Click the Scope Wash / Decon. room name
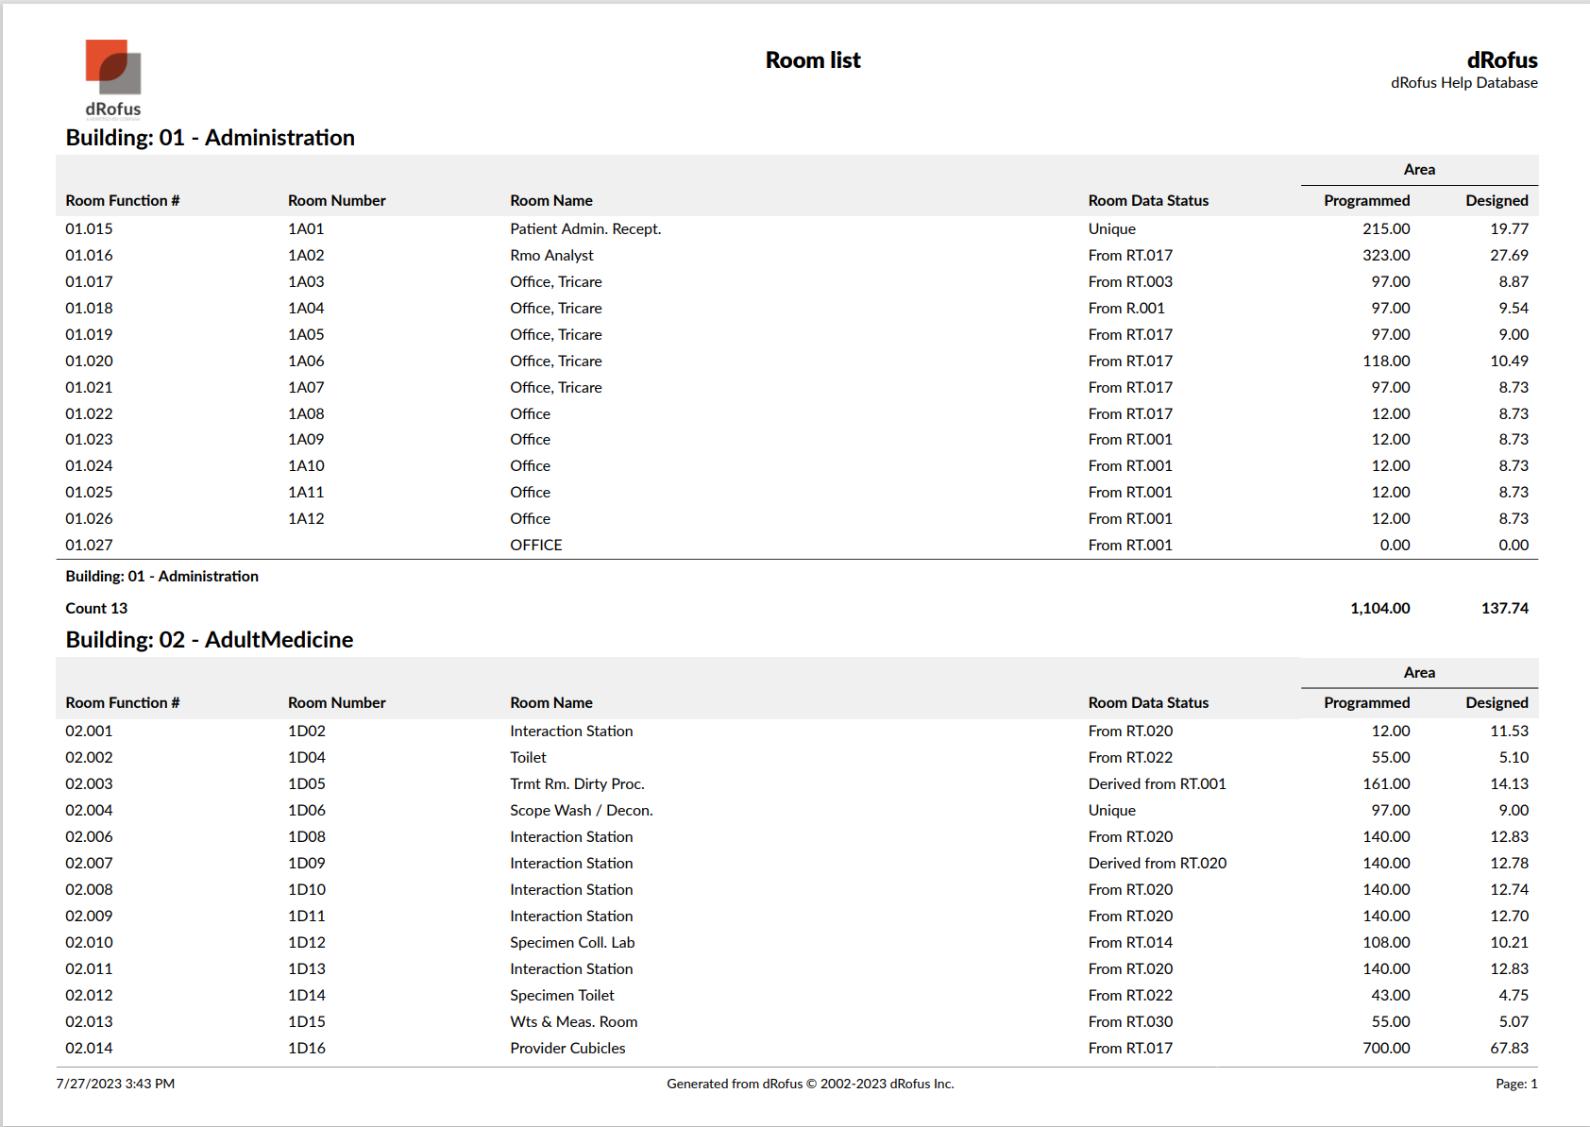Image resolution: width=1590 pixels, height=1127 pixels. [581, 810]
